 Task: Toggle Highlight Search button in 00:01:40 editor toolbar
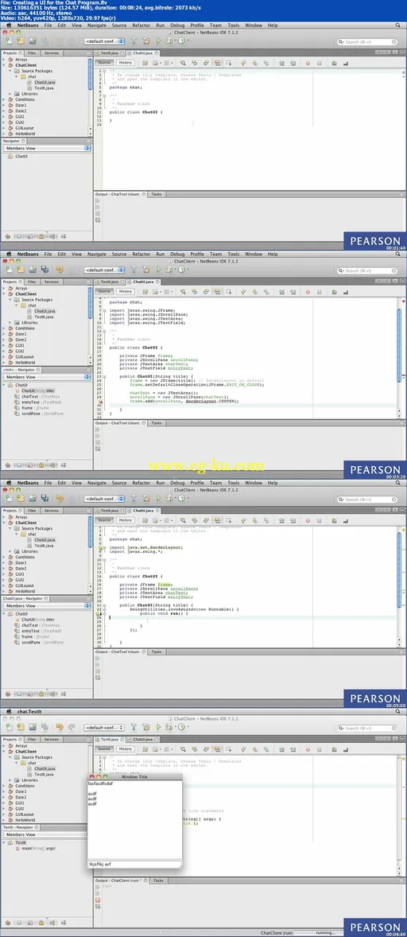(x=217, y=63)
